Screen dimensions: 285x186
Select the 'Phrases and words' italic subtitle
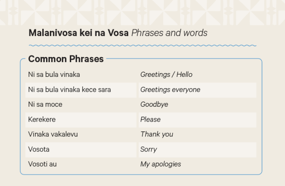coord(169,33)
